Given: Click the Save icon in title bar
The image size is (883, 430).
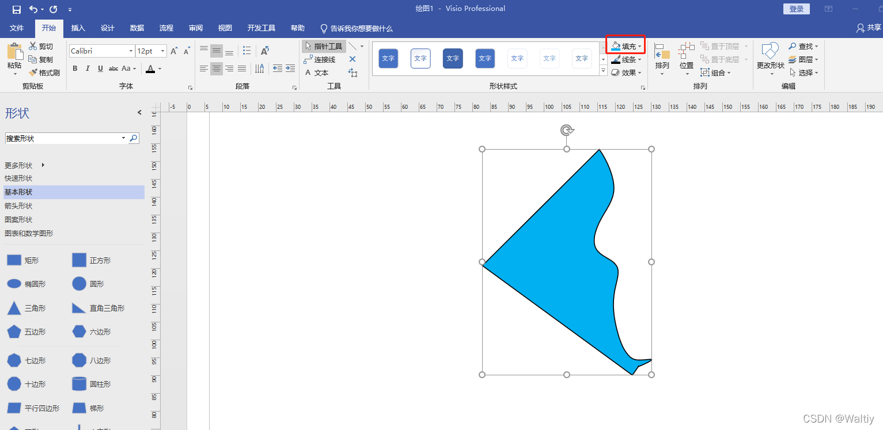Looking at the screenshot, I should 17,9.
